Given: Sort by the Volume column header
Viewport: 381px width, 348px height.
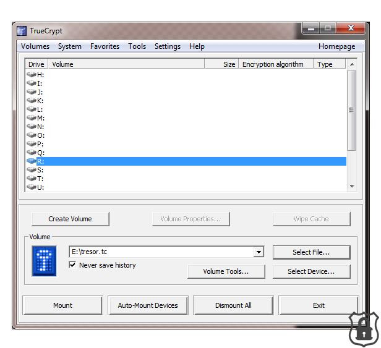Looking at the screenshot, I should point(126,64).
